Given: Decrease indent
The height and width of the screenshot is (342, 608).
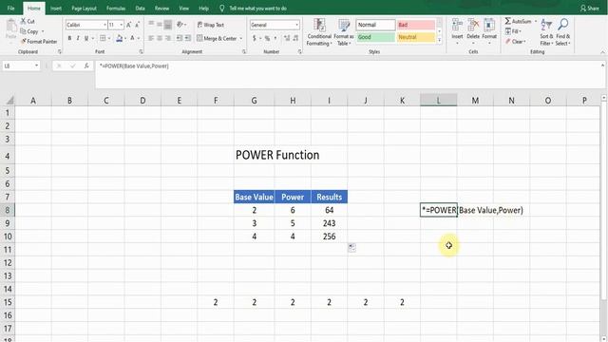Looking at the screenshot, I should tap(180, 38).
